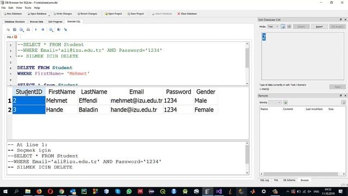348x196 pixels.
Task: Switch to the Browse Data tab
Action: [x=36, y=22]
